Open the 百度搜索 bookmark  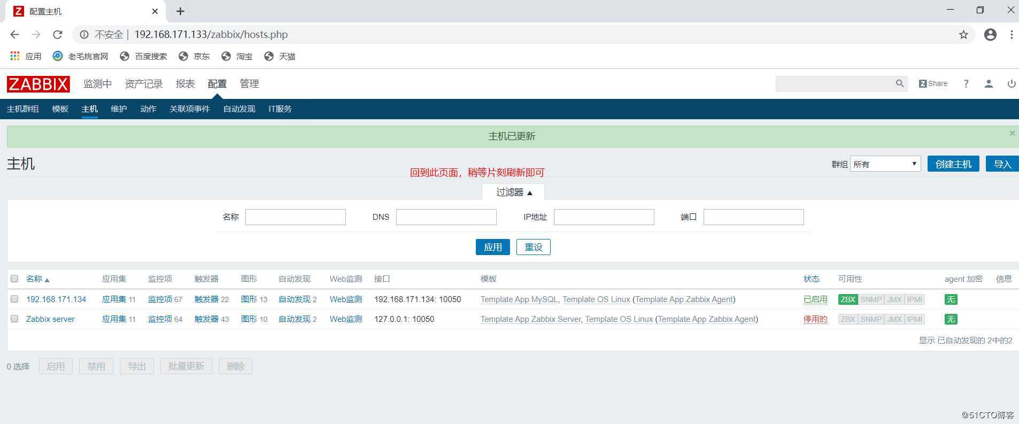(143, 56)
